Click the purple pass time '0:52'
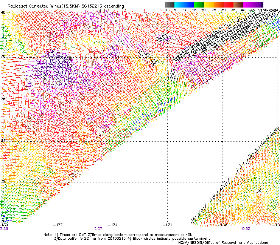The width and height of the screenshot is (280, 245). pos(246,229)
